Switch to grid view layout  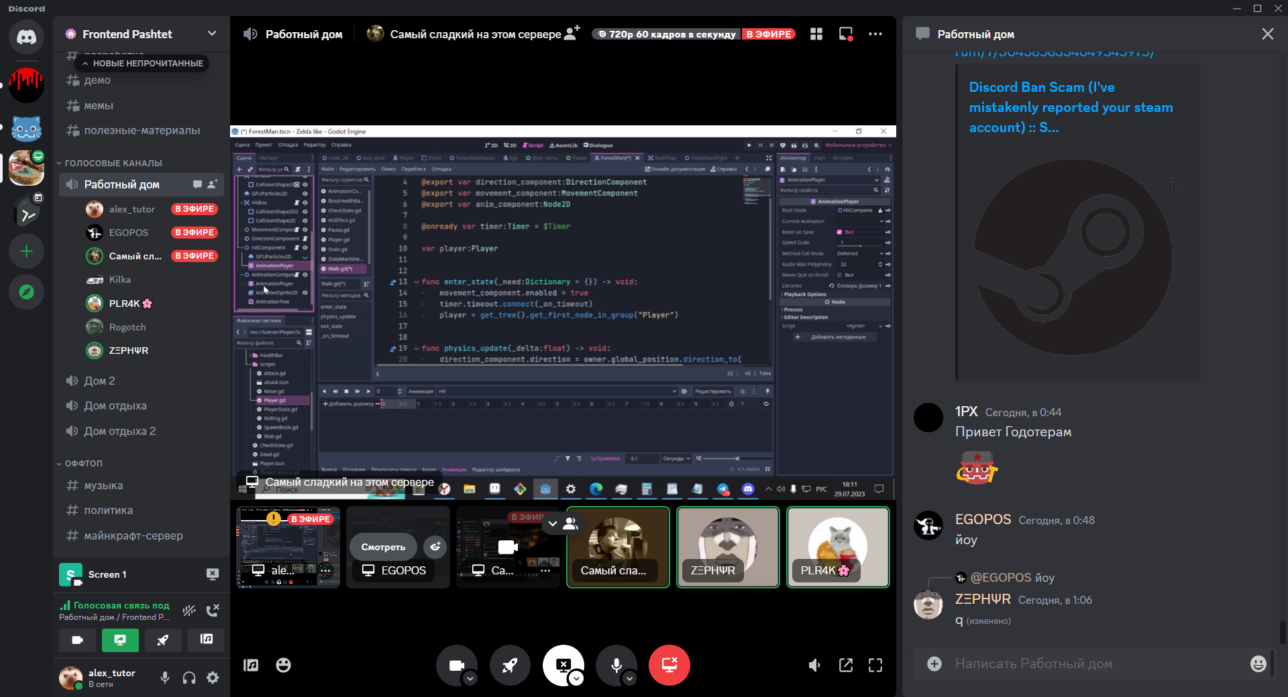pyautogui.click(x=816, y=34)
